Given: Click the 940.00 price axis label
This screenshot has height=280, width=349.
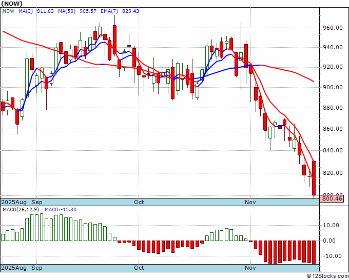Looking at the screenshot, I should [333, 47].
